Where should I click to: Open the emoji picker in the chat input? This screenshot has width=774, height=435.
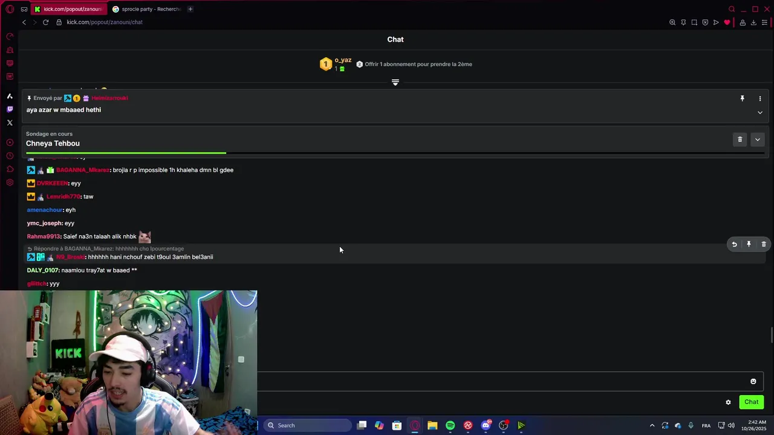753,381
